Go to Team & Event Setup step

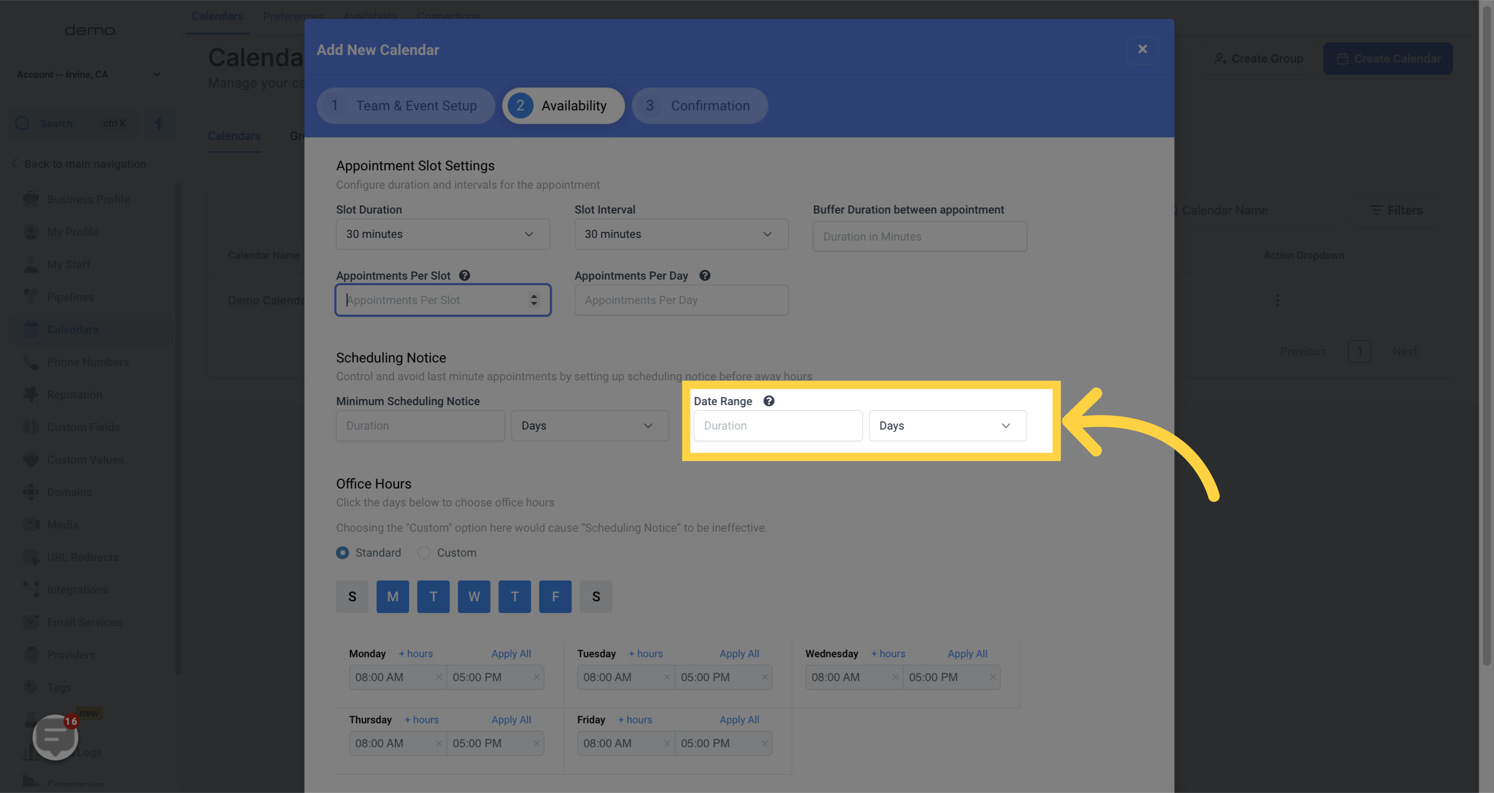406,106
